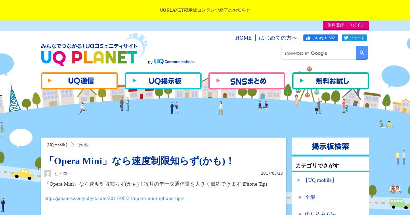Click the Facebook いいね! button

pyautogui.click(x=320, y=38)
